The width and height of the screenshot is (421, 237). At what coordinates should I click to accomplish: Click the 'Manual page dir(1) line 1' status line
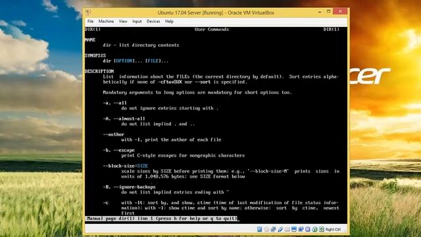[162, 219]
